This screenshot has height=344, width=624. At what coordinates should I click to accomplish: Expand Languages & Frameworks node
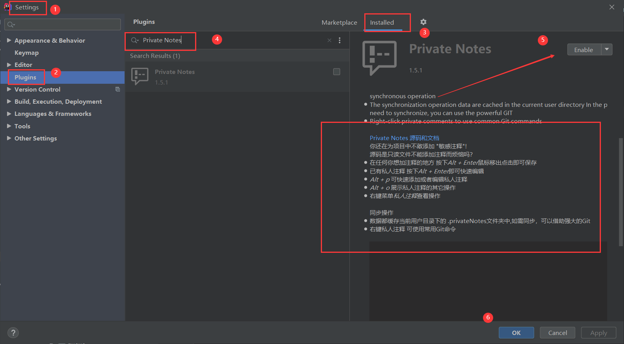(9, 113)
